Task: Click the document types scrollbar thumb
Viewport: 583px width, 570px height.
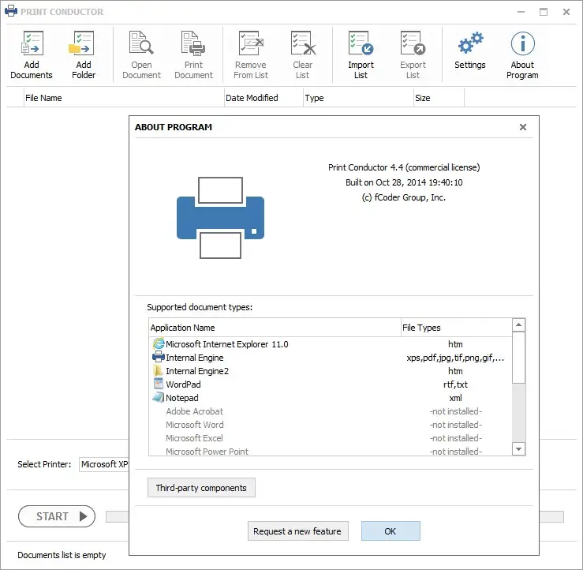Action: click(x=518, y=358)
